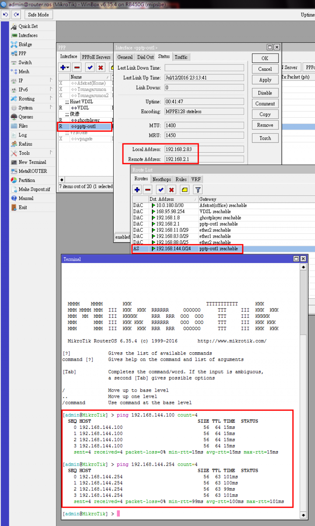Screen dimensions: 315x526
Task: Select route 10.0.180.0/30 in Route List
Action: tap(223, 205)
